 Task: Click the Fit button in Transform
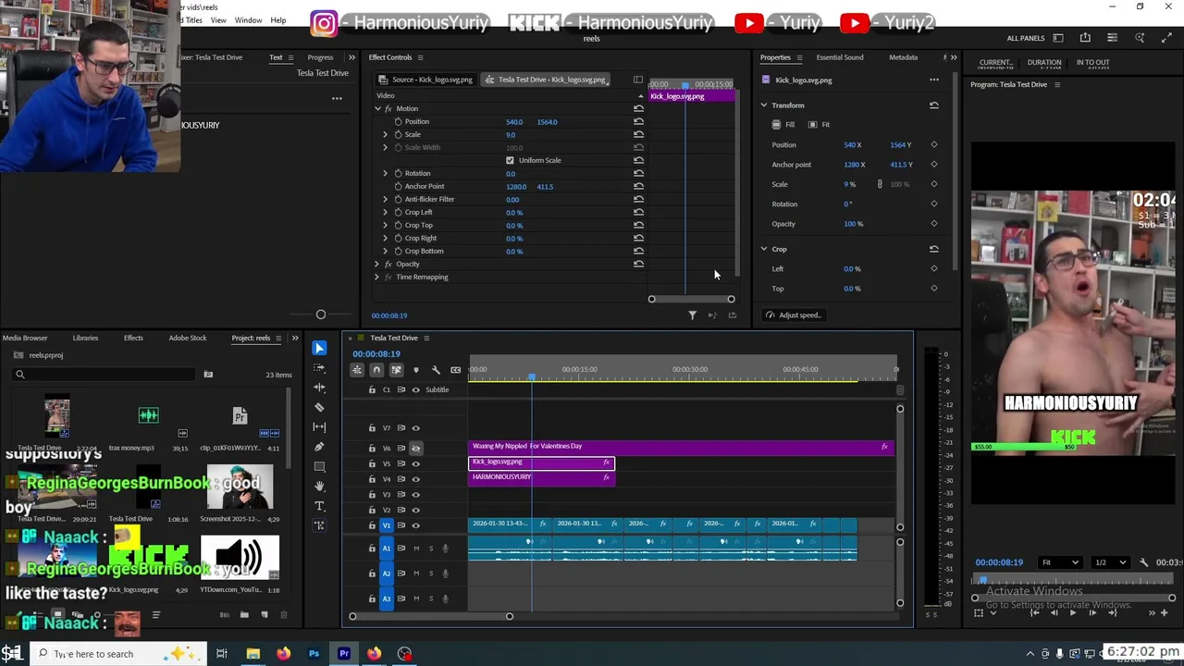[820, 125]
